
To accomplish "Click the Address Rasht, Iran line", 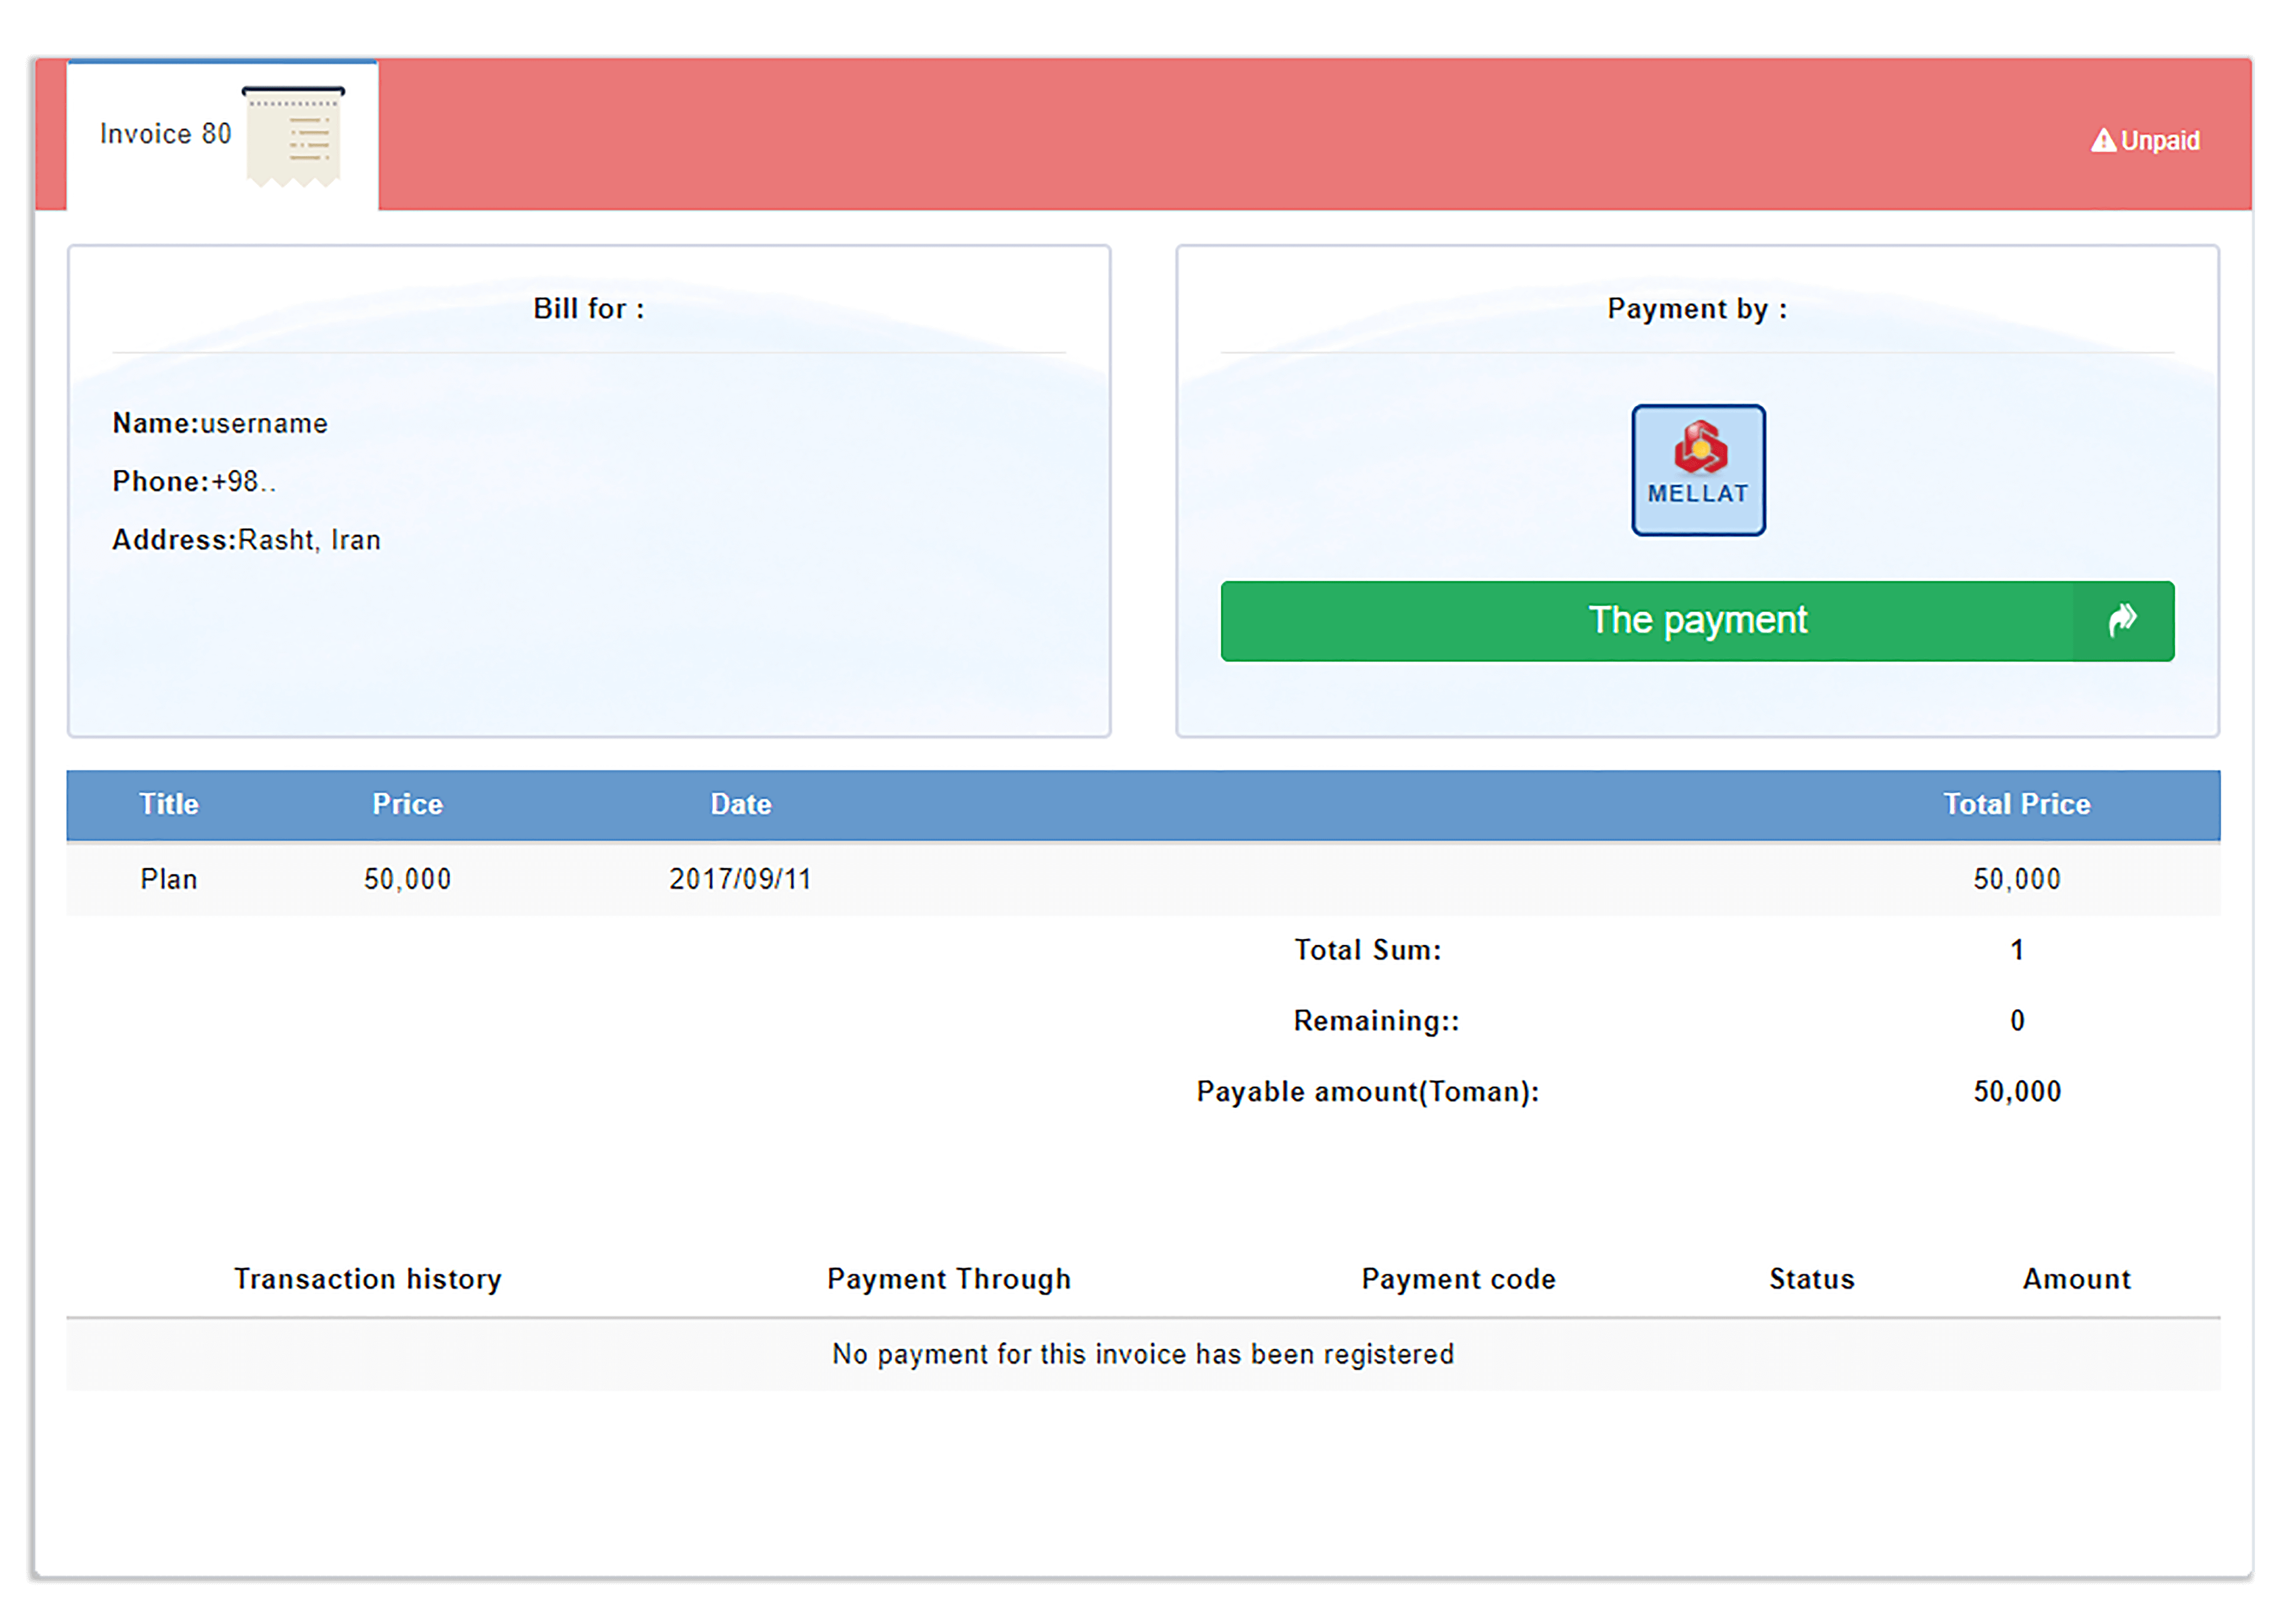I will pos(246,540).
